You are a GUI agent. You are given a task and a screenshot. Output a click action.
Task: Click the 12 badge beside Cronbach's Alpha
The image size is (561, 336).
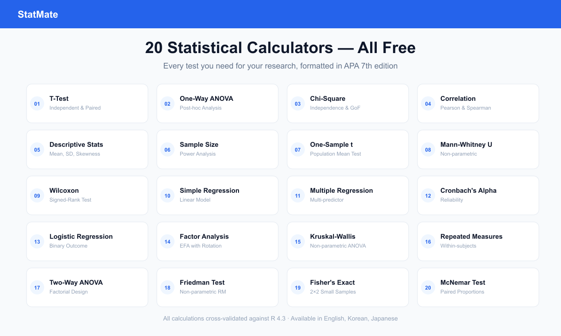tap(428, 195)
